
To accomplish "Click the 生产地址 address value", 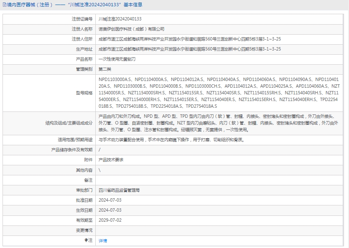I will coord(189,49).
